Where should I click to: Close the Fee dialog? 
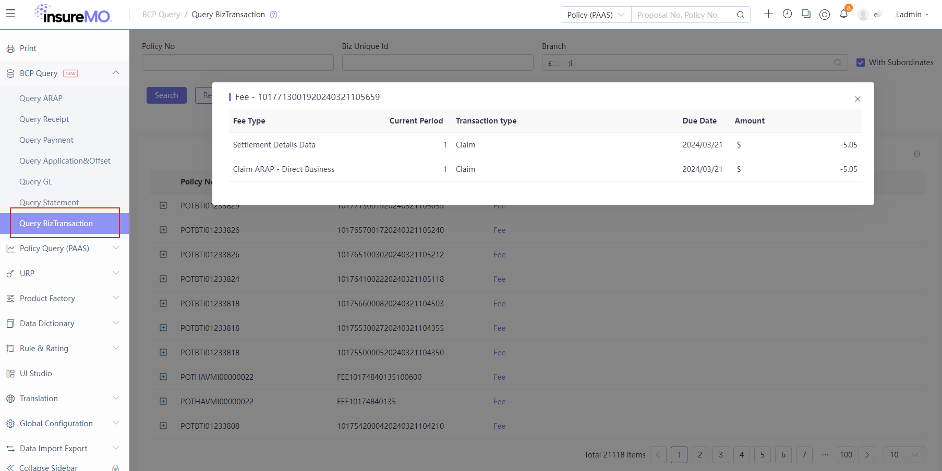(x=858, y=99)
